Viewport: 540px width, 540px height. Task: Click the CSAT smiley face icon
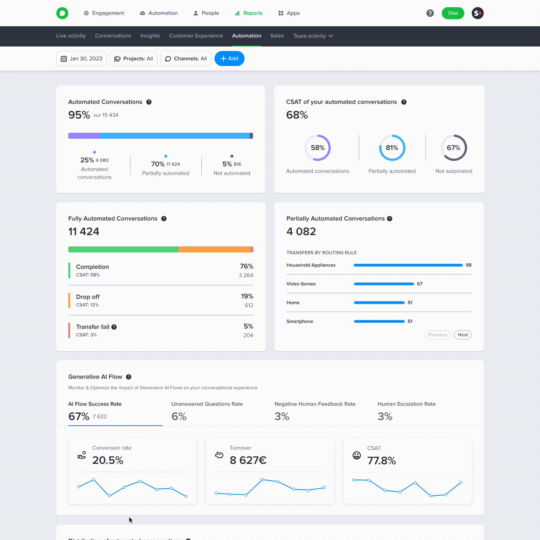[357, 455]
